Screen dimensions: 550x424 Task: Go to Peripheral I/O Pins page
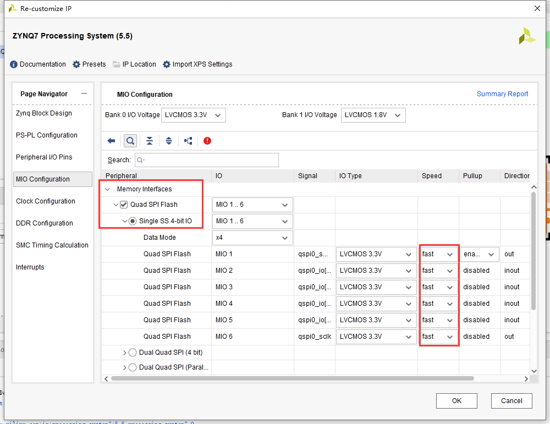pos(44,157)
